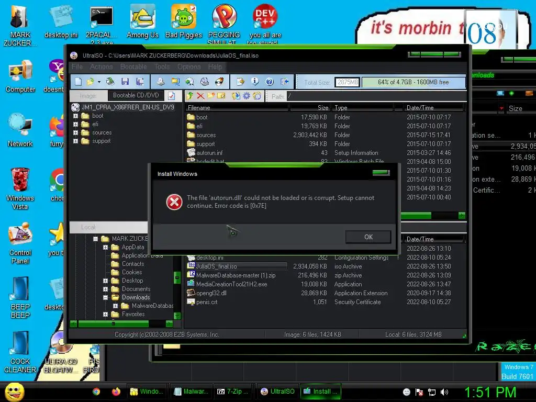Viewport: 536px width, 402px height.
Task: Switch to the UltraISO taskbar button
Action: (277, 392)
